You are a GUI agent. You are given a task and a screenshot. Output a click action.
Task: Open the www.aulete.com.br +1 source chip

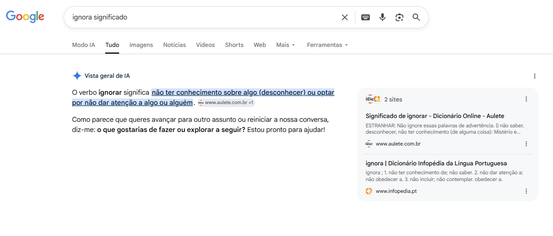pos(226,103)
